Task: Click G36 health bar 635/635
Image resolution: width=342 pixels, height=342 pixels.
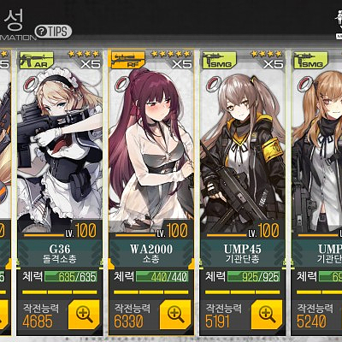Action: click(71, 277)
